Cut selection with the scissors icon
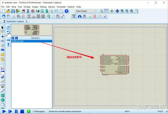The image size is (168, 114). (14, 16)
